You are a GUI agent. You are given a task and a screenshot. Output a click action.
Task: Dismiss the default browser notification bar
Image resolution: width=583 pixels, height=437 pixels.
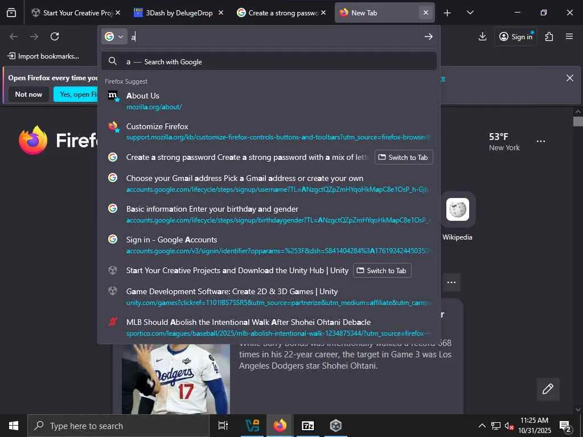(569, 78)
